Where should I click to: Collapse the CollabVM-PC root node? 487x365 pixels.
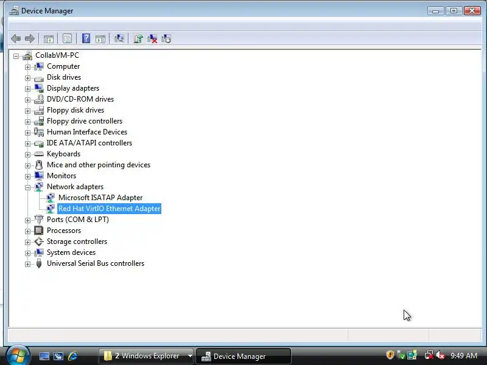coord(16,56)
